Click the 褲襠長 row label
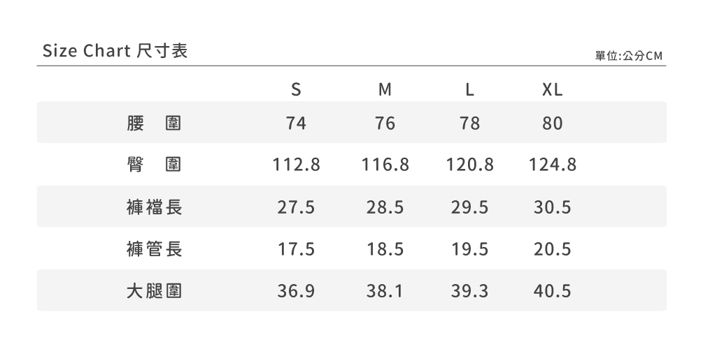This screenshot has width=703, height=349. (154, 207)
